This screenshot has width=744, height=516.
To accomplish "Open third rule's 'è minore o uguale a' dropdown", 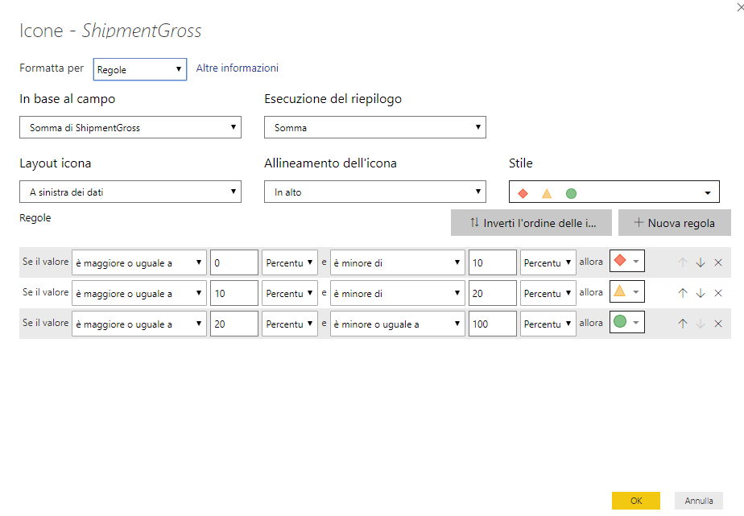I will (397, 324).
